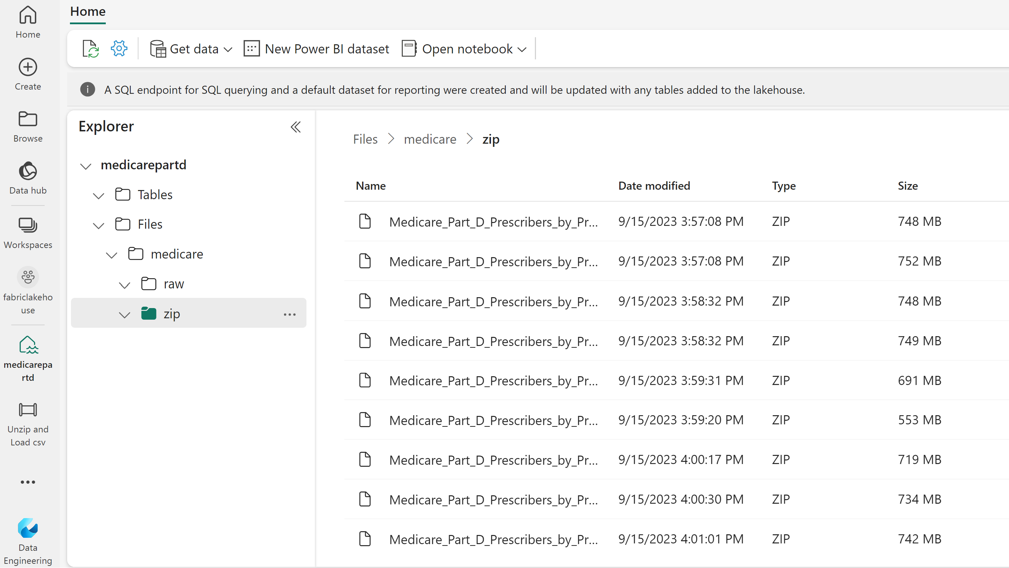
Task: Open the zip folder more options ellipsis
Action: (x=290, y=314)
